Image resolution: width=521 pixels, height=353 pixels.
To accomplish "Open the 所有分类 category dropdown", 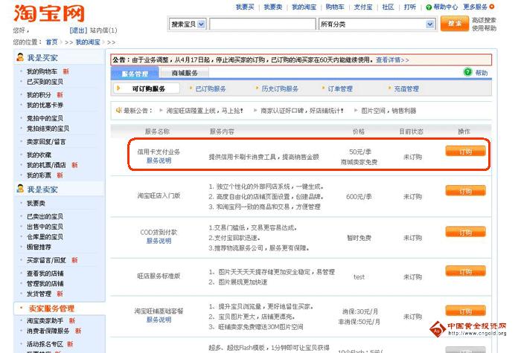I will click(377, 25).
